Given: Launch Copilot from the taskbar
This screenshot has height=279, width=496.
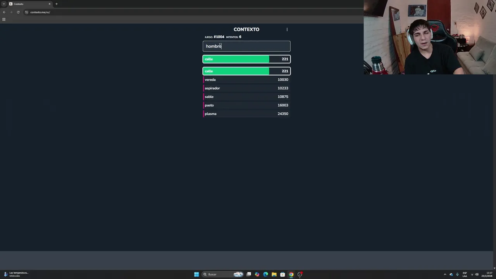Looking at the screenshot, I should (257, 274).
